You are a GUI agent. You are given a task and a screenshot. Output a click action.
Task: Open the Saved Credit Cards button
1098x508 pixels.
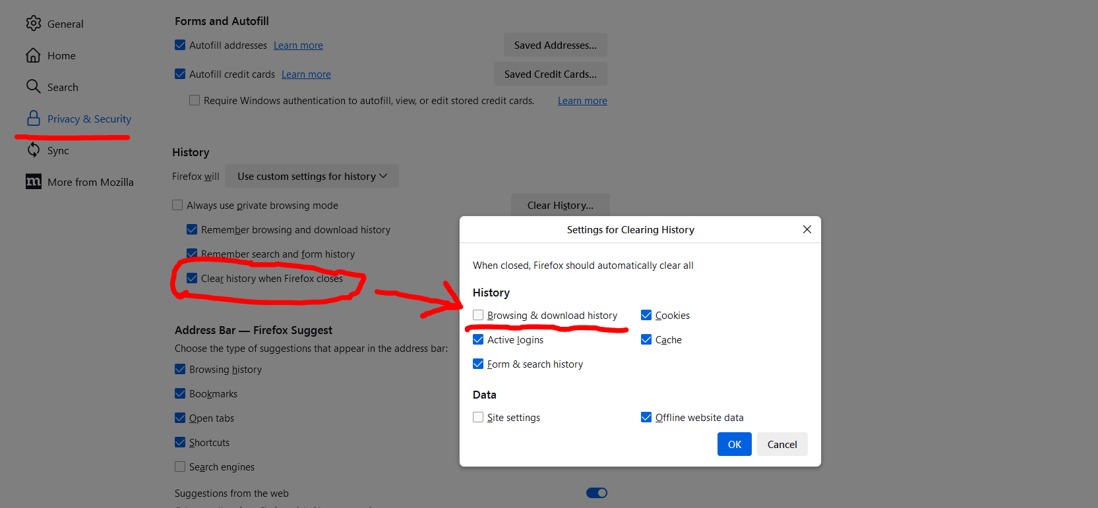[x=550, y=74]
